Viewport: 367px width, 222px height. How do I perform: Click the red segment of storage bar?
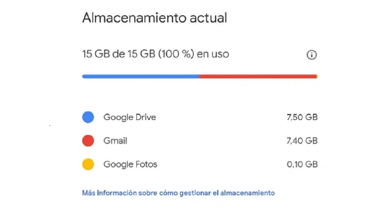tap(258, 76)
